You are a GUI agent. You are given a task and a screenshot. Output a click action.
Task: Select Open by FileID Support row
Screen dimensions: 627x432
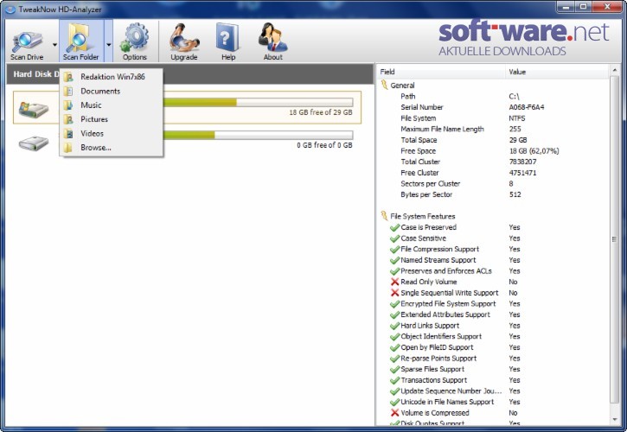pyautogui.click(x=493, y=347)
